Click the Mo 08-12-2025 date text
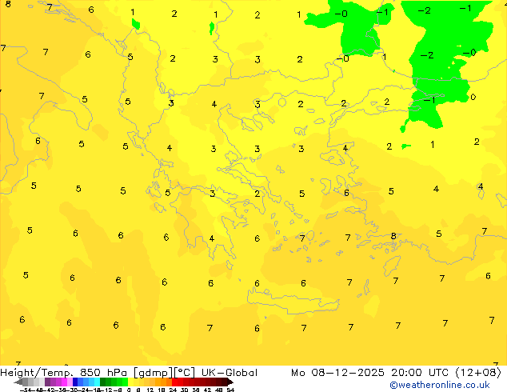Viewport: 507px width, 392px height. coord(338,373)
